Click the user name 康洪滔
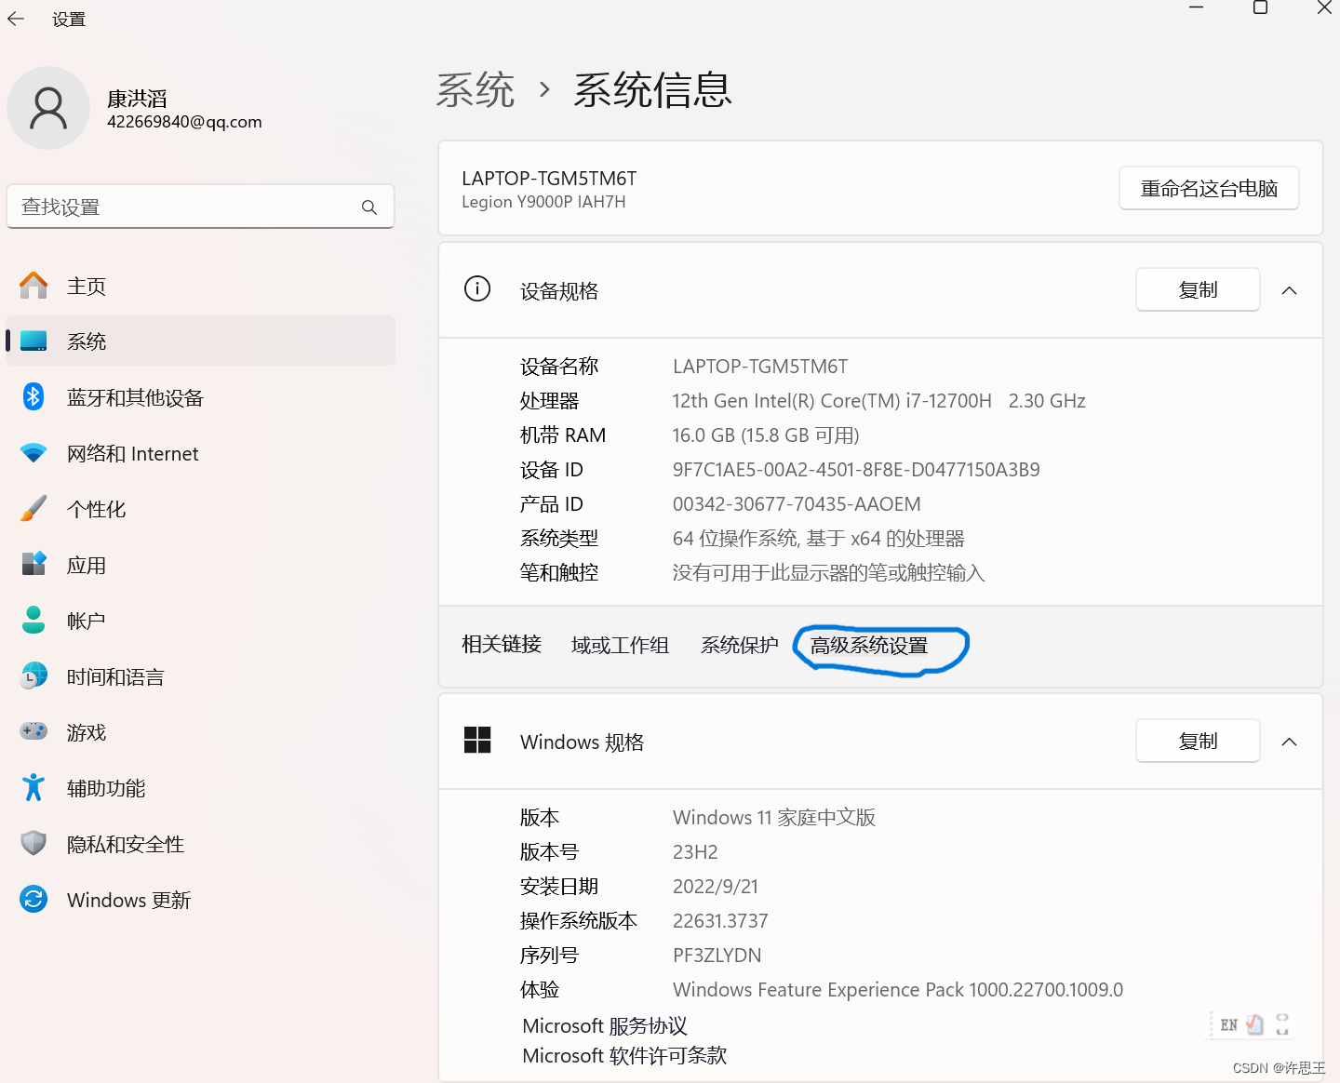The height and width of the screenshot is (1083, 1340). pyautogui.click(x=137, y=99)
